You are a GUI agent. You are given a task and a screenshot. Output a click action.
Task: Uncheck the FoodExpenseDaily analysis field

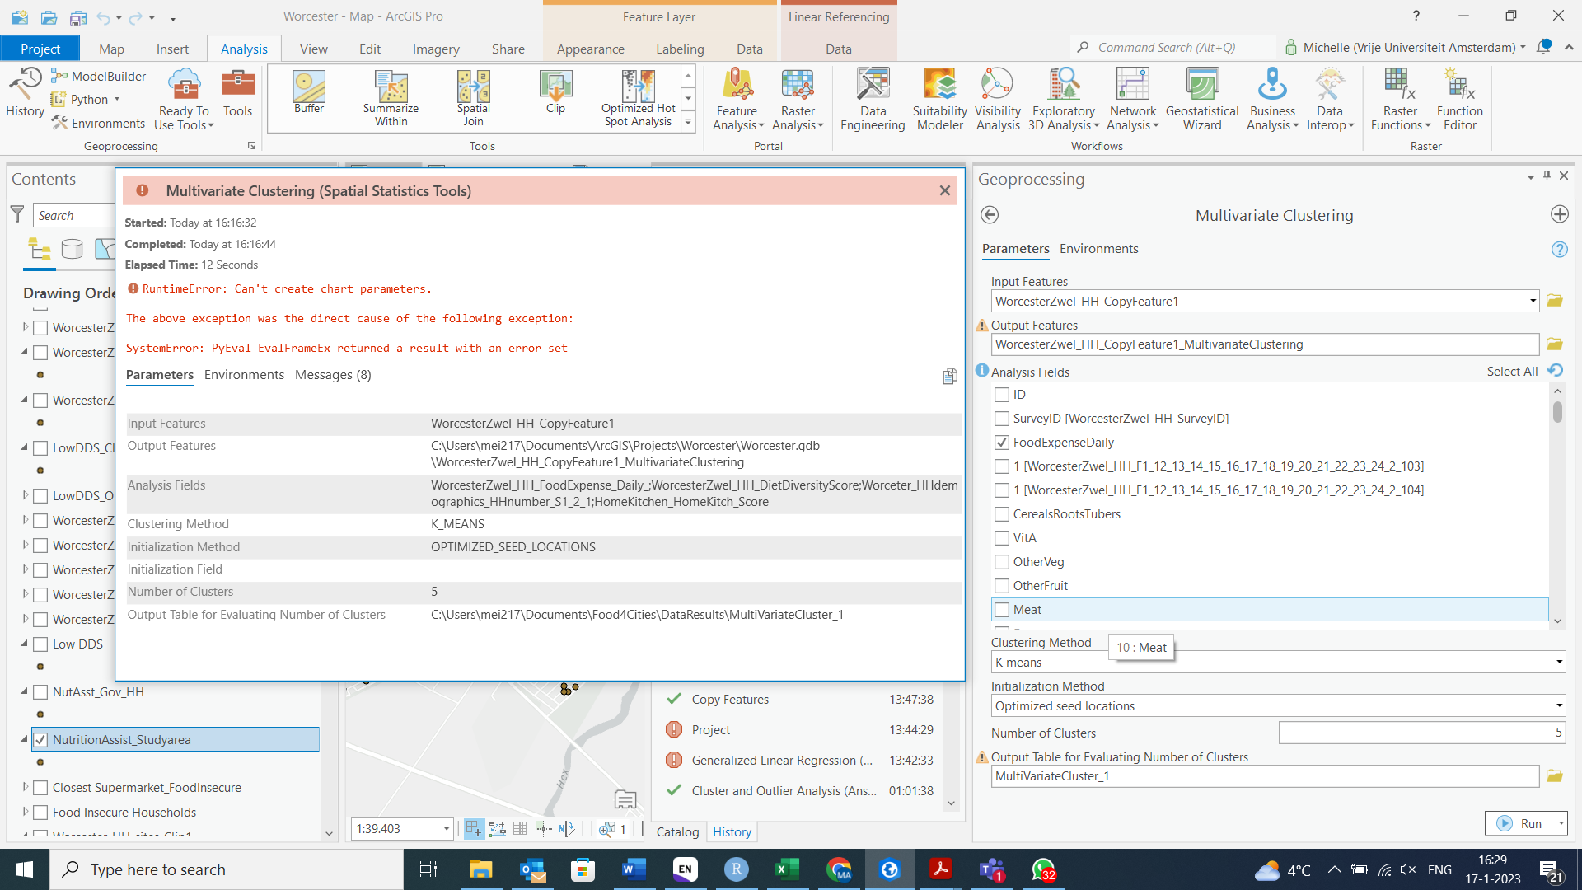coord(1002,443)
